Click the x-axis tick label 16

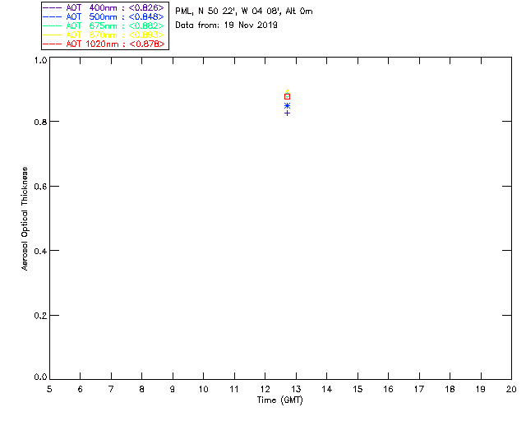388,389
